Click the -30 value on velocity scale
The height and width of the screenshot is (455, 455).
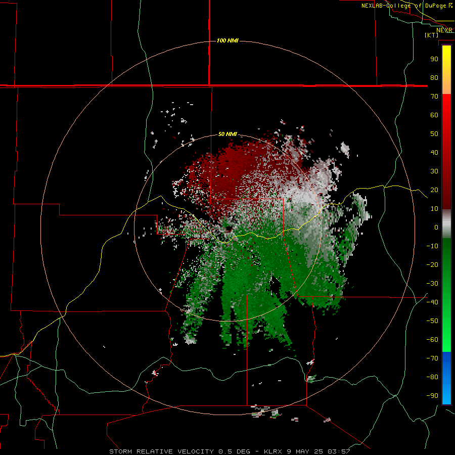tap(432, 284)
